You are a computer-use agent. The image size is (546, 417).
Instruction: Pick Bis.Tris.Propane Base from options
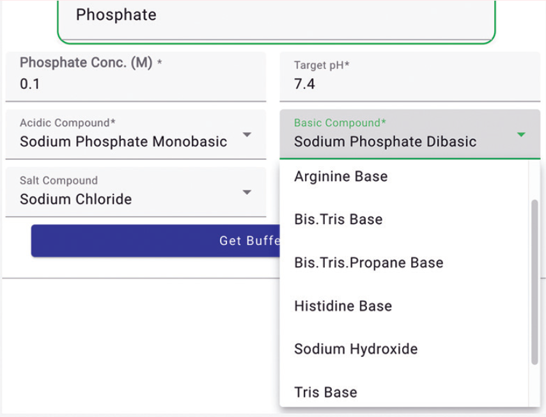coord(368,263)
